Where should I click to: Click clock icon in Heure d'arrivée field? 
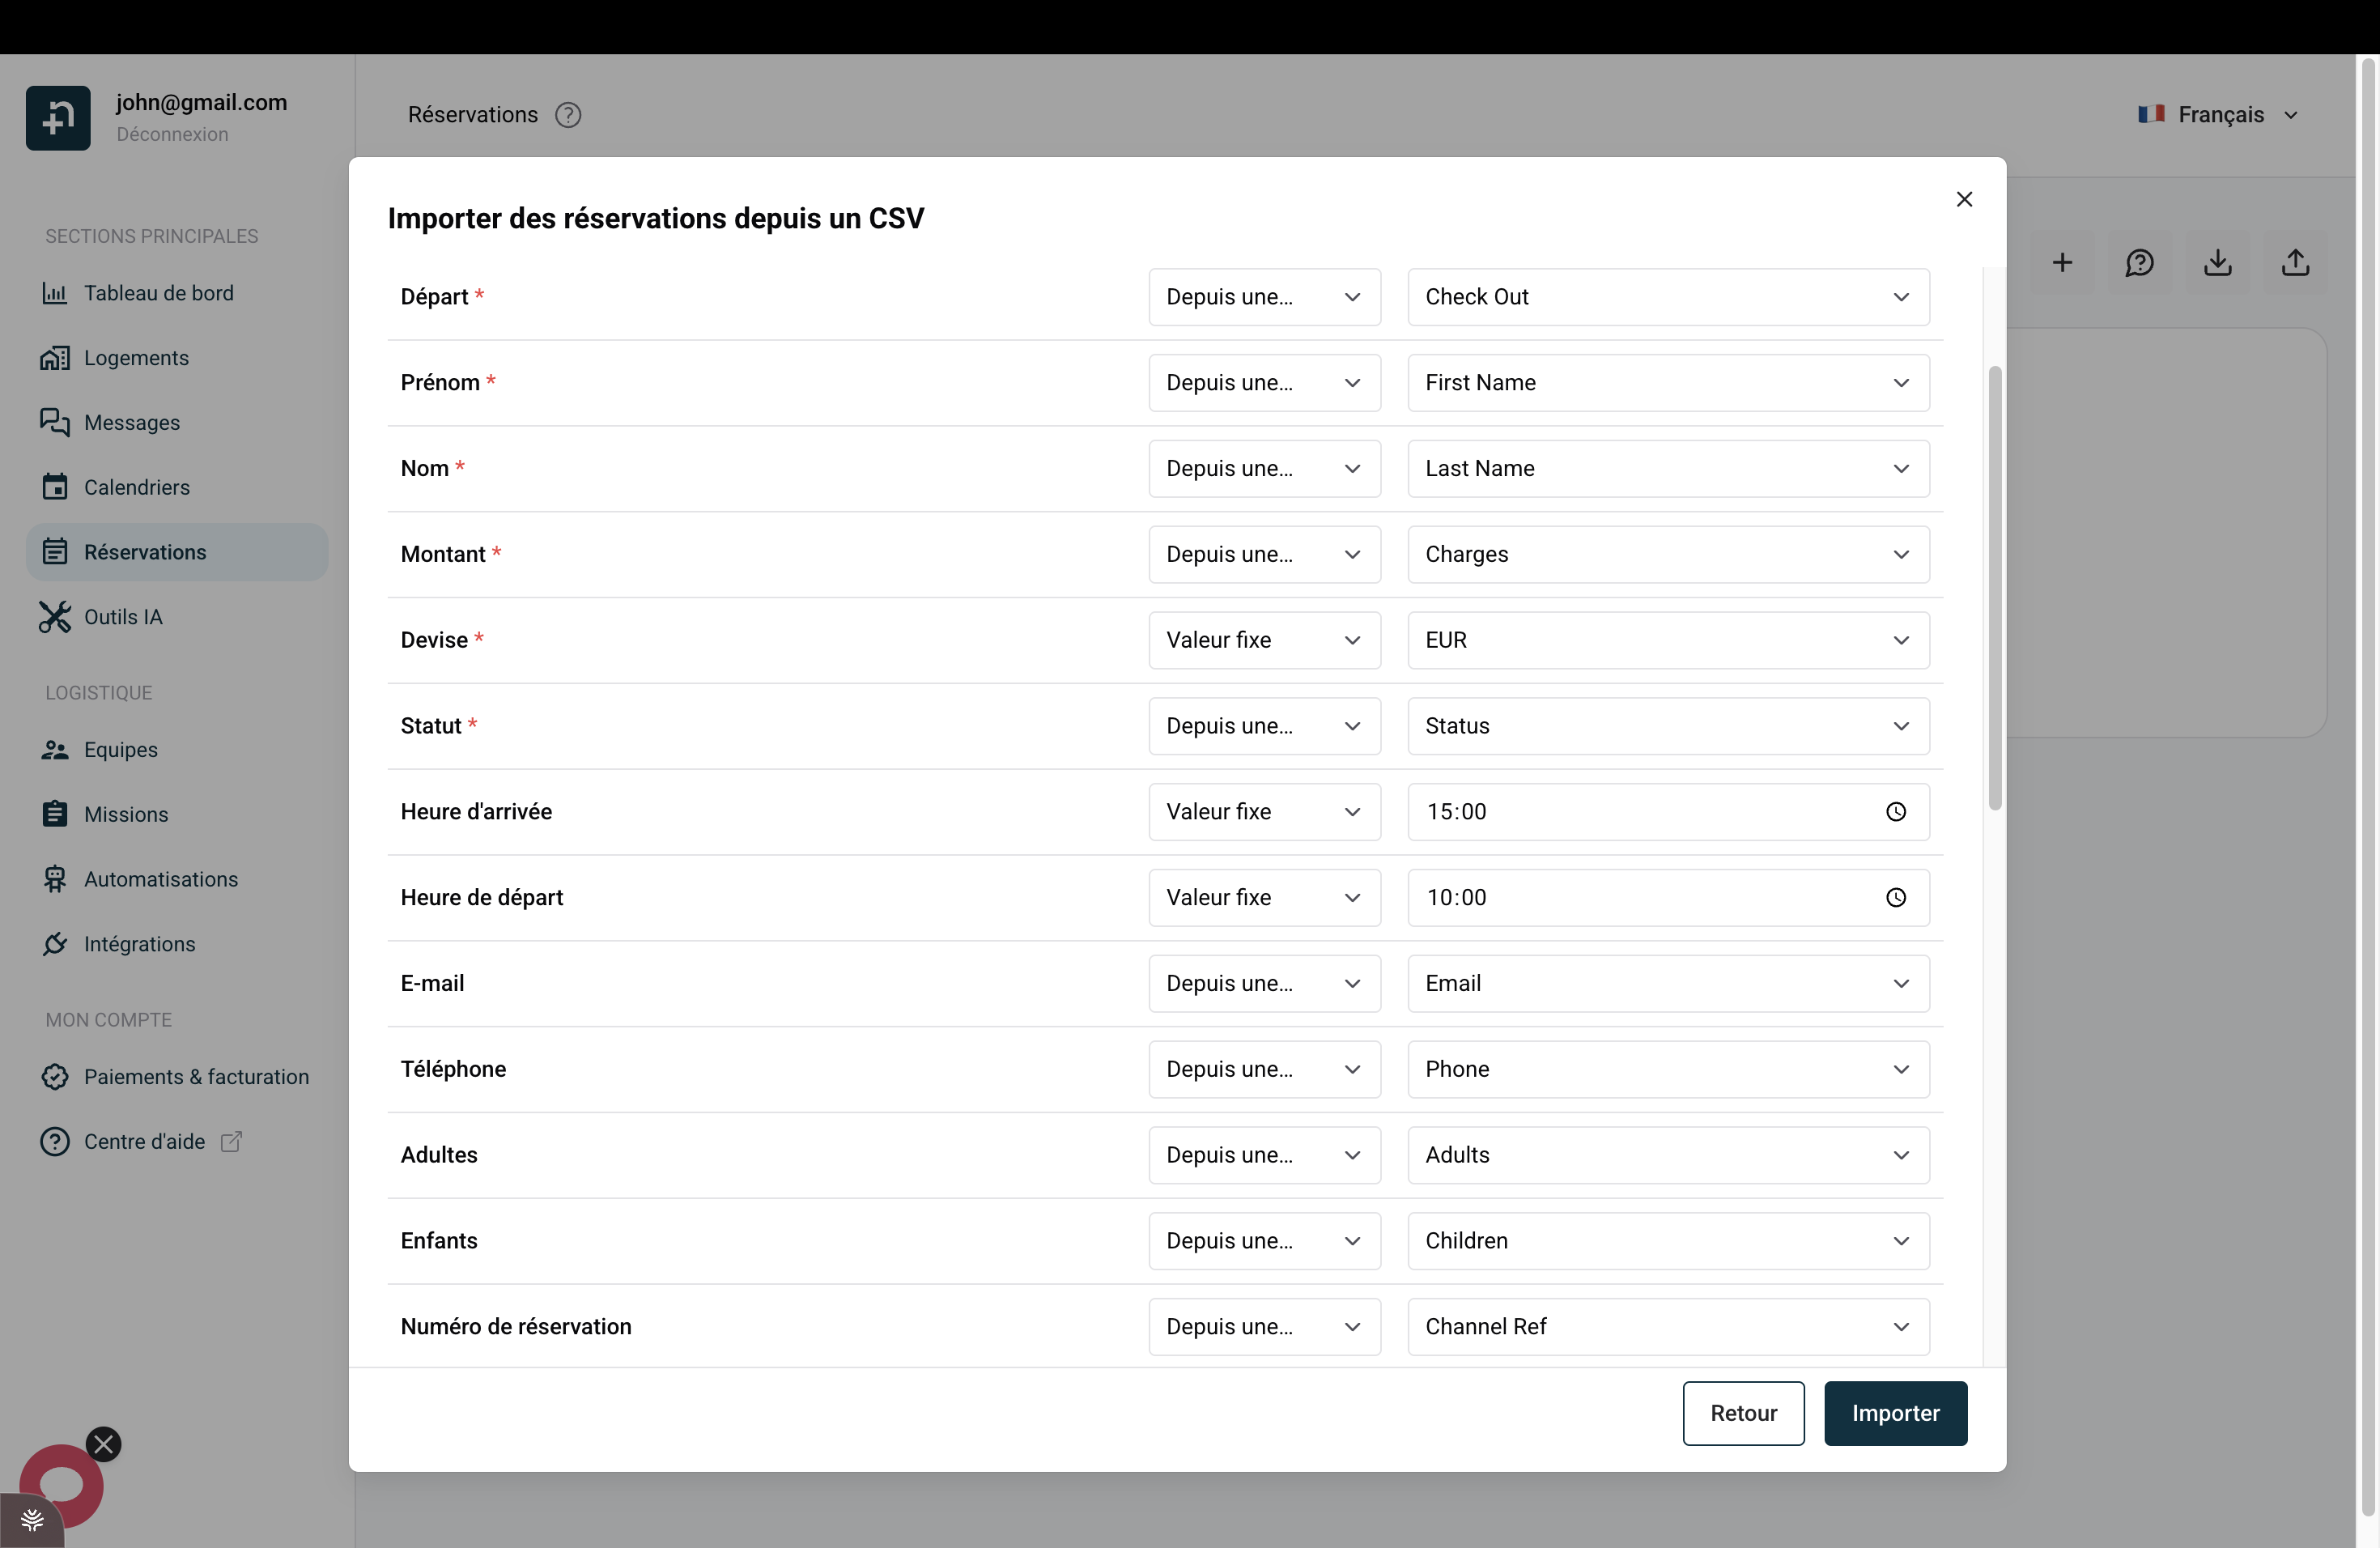pos(1895,812)
